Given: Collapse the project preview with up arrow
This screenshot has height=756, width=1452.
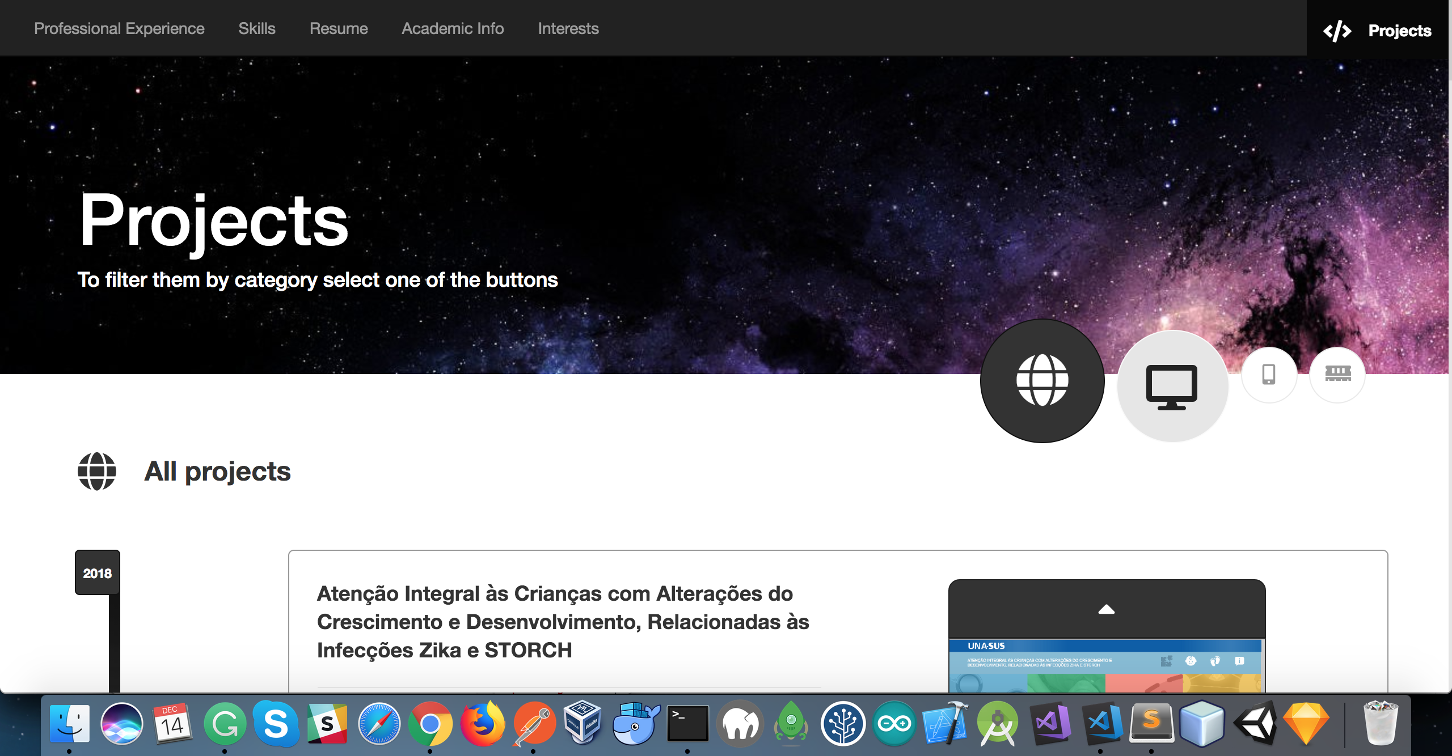Looking at the screenshot, I should click(1106, 610).
